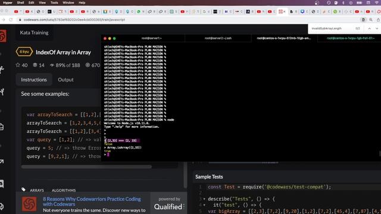Open the View menu
The image size is (381, 214).
click(x=42, y=2)
